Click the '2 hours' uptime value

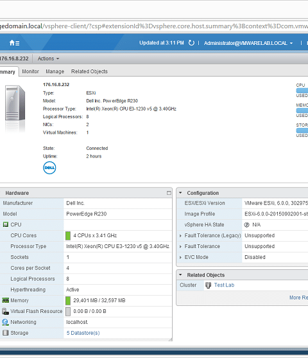pyautogui.click(x=94, y=156)
